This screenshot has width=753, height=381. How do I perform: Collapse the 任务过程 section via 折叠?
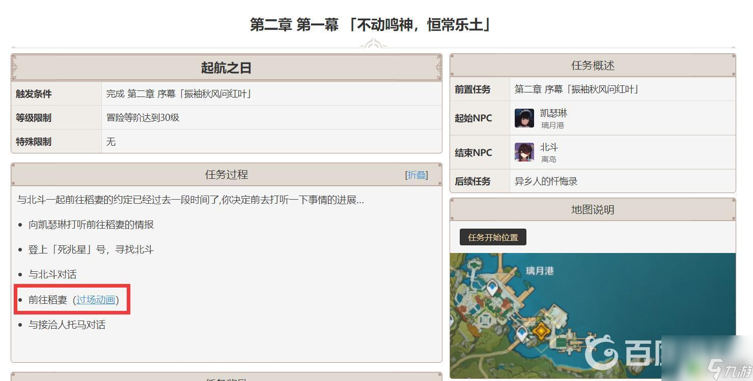[x=416, y=175]
